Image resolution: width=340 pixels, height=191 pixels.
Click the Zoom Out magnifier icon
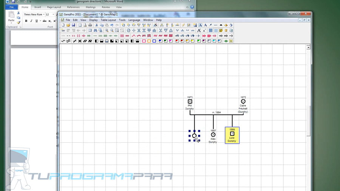pyautogui.click(x=112, y=31)
